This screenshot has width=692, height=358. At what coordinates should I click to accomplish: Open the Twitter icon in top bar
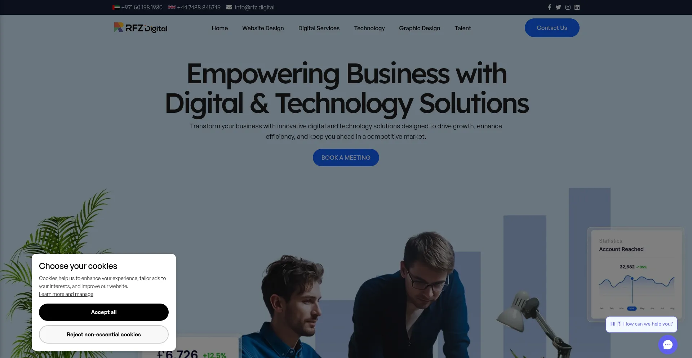pyautogui.click(x=558, y=7)
